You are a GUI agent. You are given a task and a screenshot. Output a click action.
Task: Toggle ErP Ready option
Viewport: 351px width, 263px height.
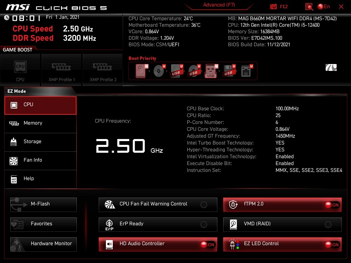coord(158,225)
